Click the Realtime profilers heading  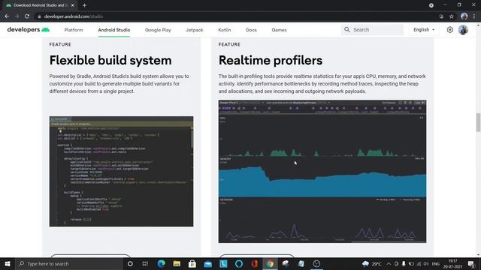[x=271, y=60]
